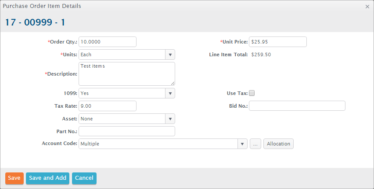This screenshot has width=374, height=189.
Task: Focus the Part No. input field
Action: click(x=126, y=131)
